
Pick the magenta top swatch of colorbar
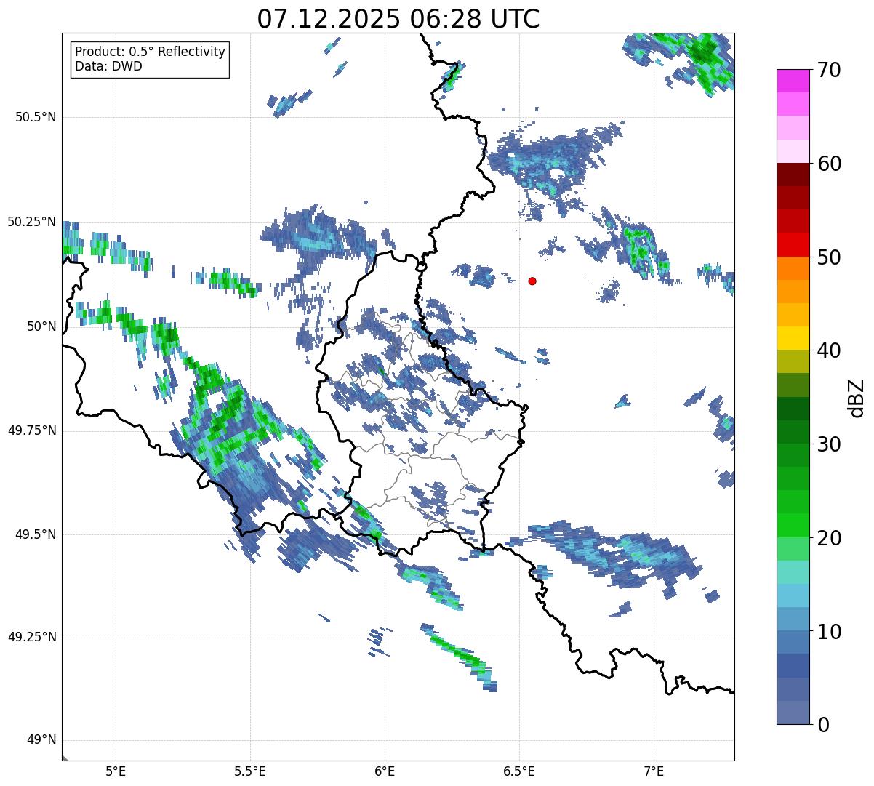point(793,81)
